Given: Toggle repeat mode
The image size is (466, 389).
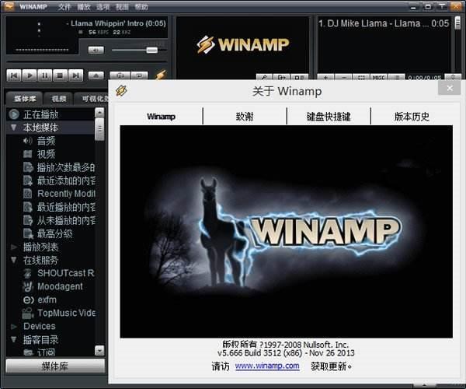Looking at the screenshot, I should pyautogui.click(x=139, y=75).
